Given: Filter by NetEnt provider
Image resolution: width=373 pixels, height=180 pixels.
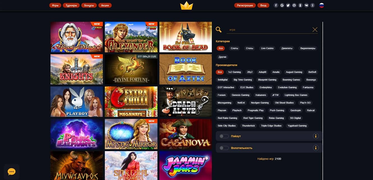Looking at the screenshot, I should pos(241,103).
